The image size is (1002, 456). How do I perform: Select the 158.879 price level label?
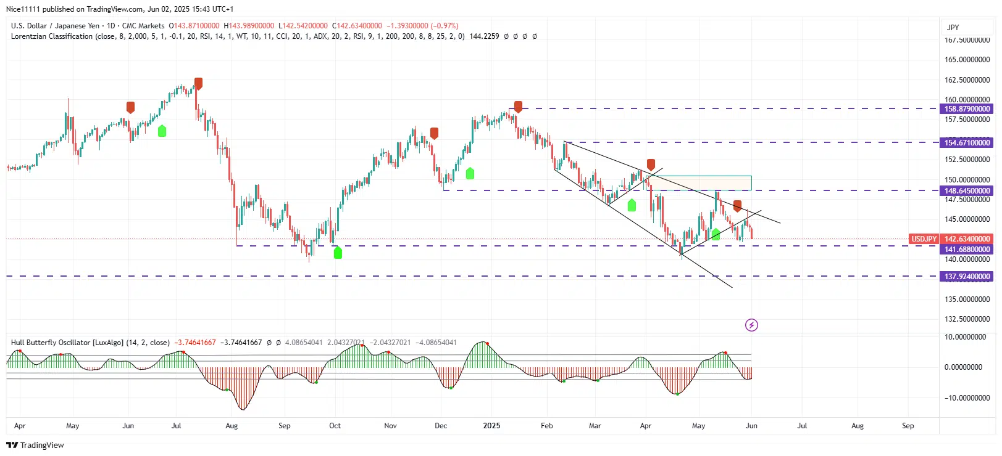point(967,109)
